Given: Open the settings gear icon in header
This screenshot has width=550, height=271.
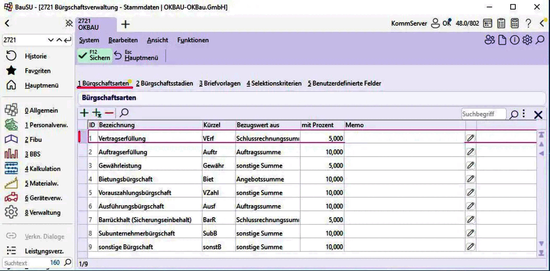Looking at the screenshot, I should coord(527,40).
